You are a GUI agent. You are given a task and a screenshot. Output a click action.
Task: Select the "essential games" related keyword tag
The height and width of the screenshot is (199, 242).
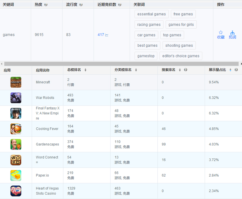(x=151, y=14)
